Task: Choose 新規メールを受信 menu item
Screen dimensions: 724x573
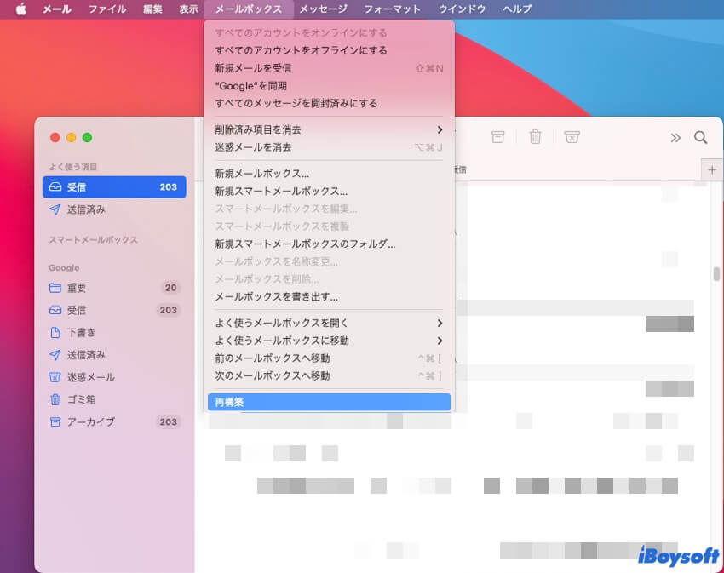Action: coord(329,68)
